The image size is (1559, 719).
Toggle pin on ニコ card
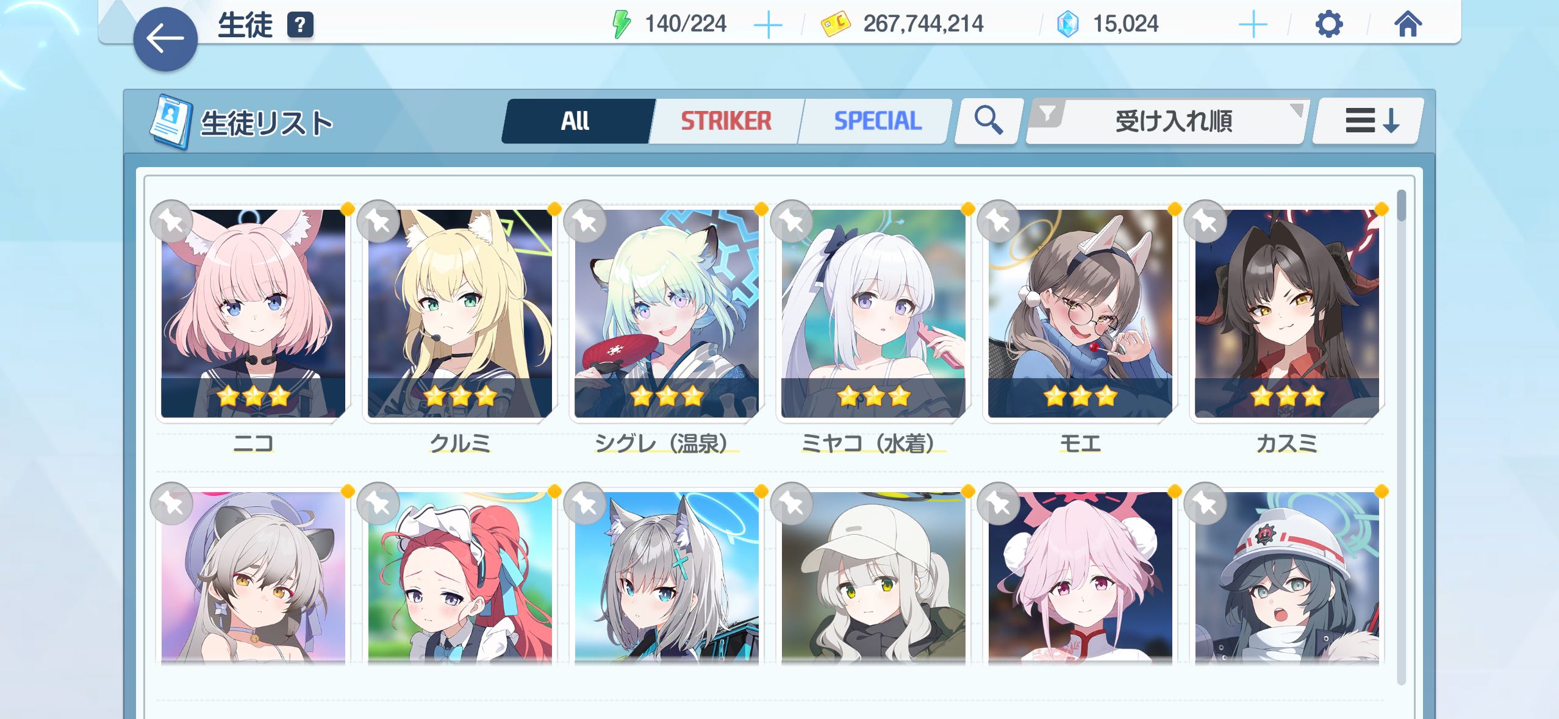point(171,221)
